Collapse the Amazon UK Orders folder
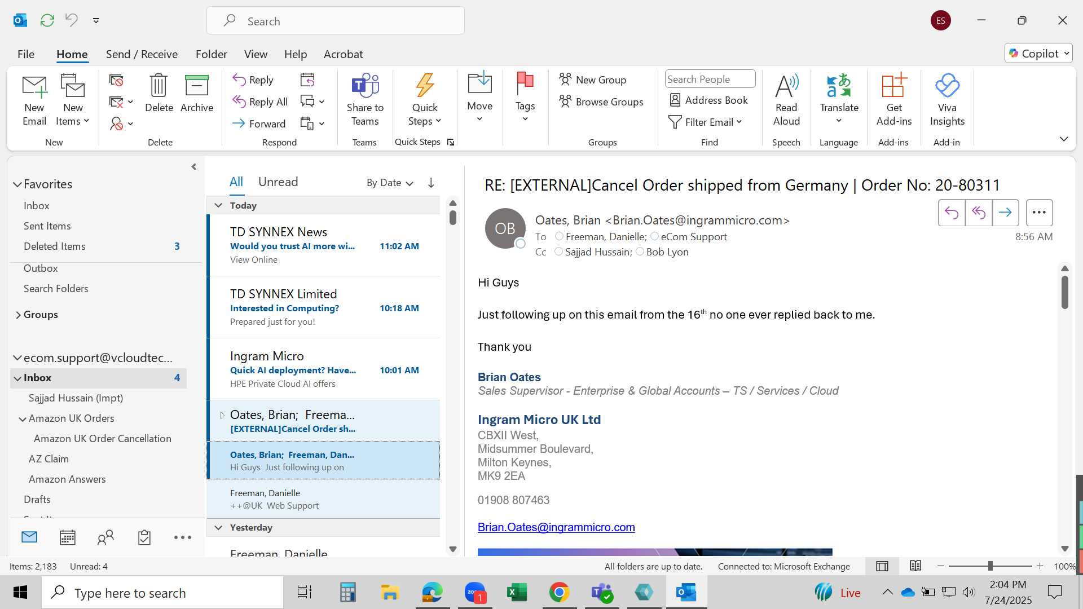 [x=23, y=419]
